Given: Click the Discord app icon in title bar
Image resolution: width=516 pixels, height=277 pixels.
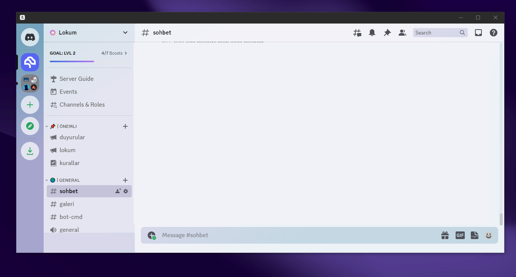Looking at the screenshot, I should coord(22,17).
